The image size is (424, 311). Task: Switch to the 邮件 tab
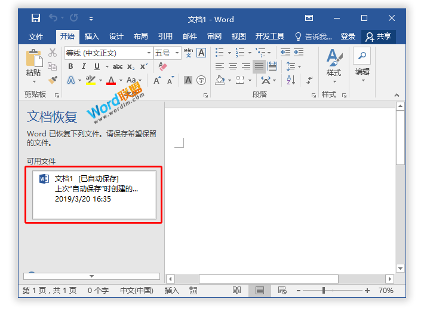(190, 36)
